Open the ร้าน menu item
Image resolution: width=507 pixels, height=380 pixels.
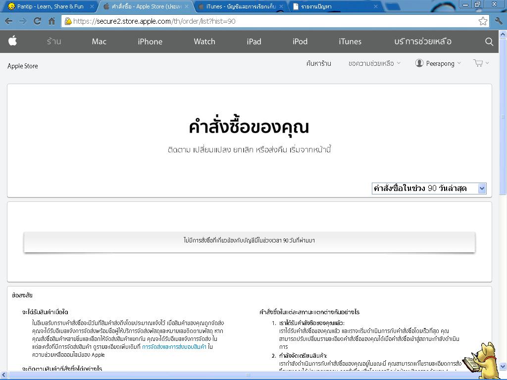click(x=54, y=42)
